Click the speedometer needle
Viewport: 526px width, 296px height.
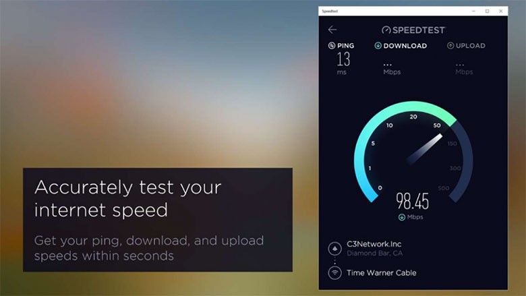pyautogui.click(x=425, y=148)
